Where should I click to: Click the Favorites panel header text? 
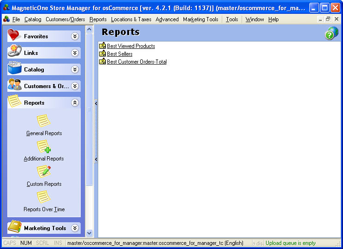click(x=36, y=36)
